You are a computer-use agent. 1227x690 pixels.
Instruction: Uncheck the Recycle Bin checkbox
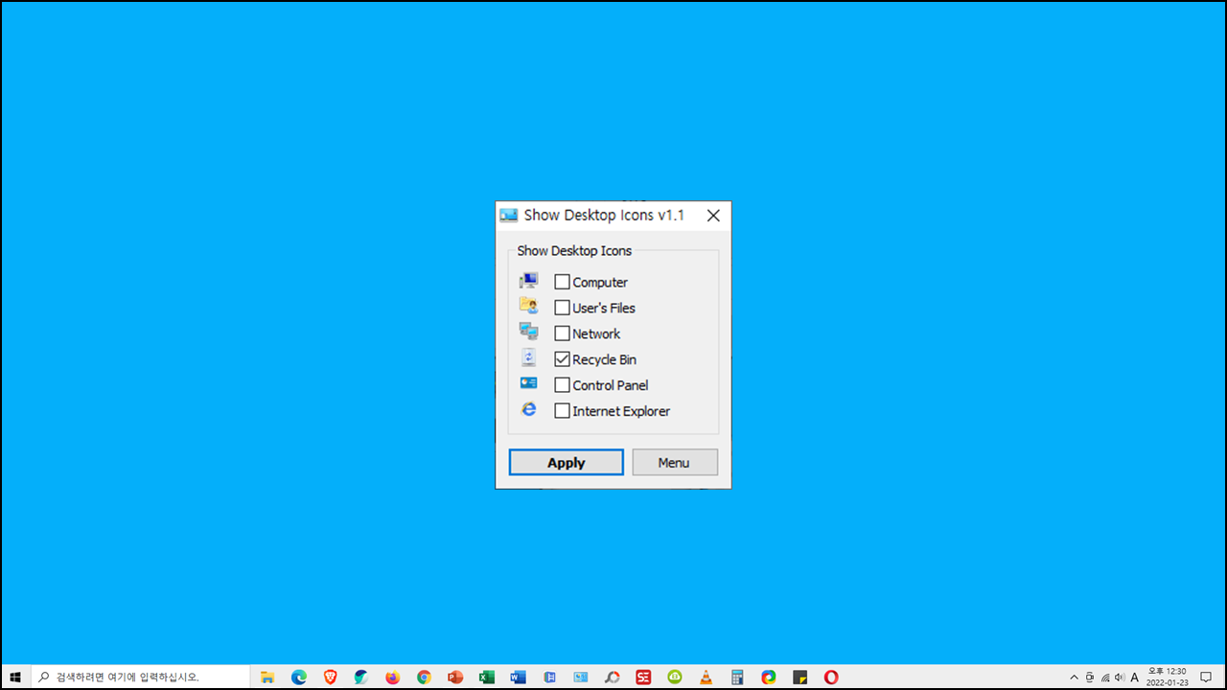tap(563, 359)
